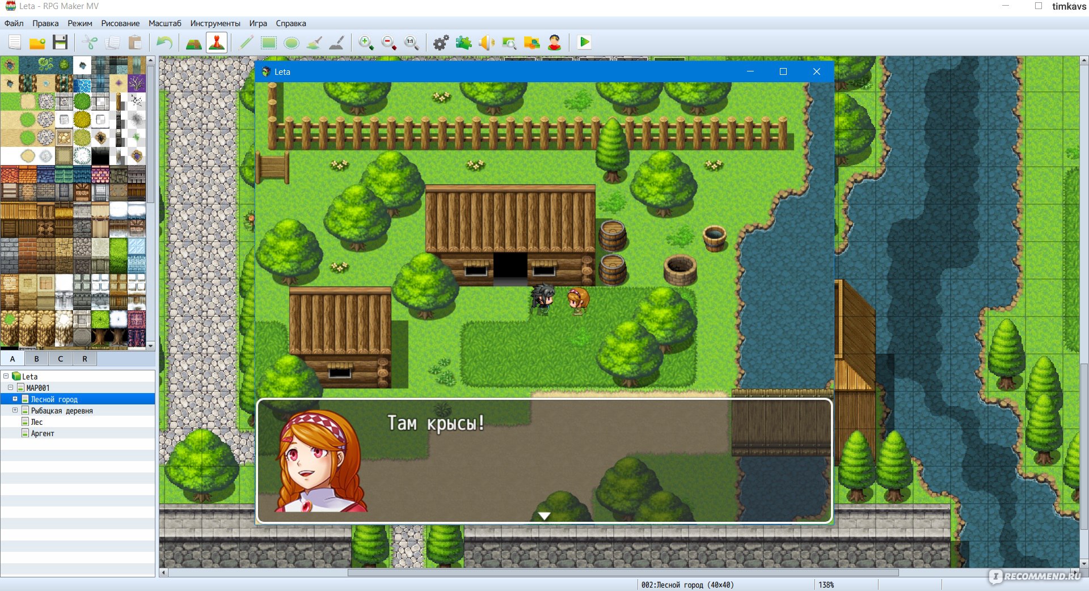Paste using the clipboard toolbar icon

[x=135, y=43]
